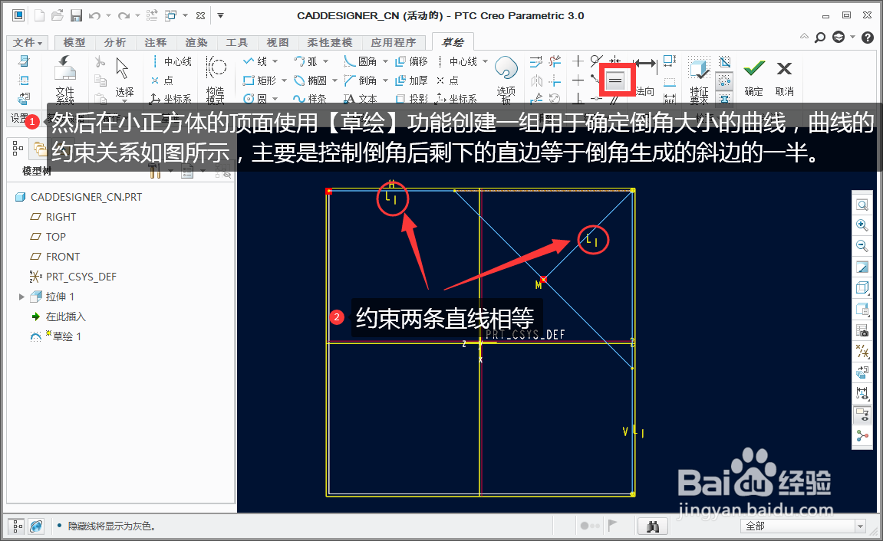Click the Undo arrow icon

point(94,16)
